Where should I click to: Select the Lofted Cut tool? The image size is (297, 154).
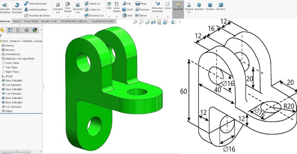click(x=92, y=9)
